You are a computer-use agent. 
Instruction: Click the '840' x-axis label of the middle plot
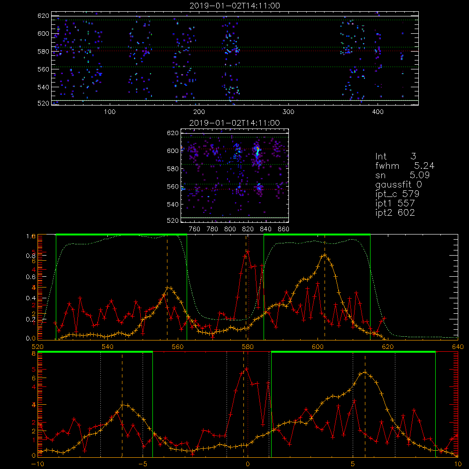tap(265, 229)
